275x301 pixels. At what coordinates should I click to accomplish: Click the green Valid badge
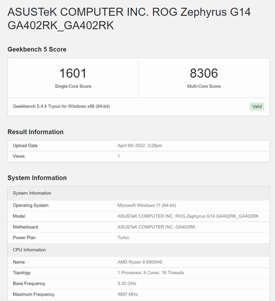(257, 107)
